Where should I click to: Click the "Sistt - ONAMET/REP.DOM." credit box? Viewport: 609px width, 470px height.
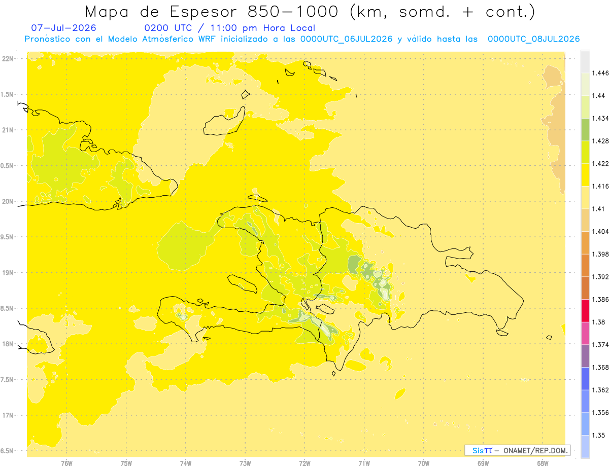[518, 450]
